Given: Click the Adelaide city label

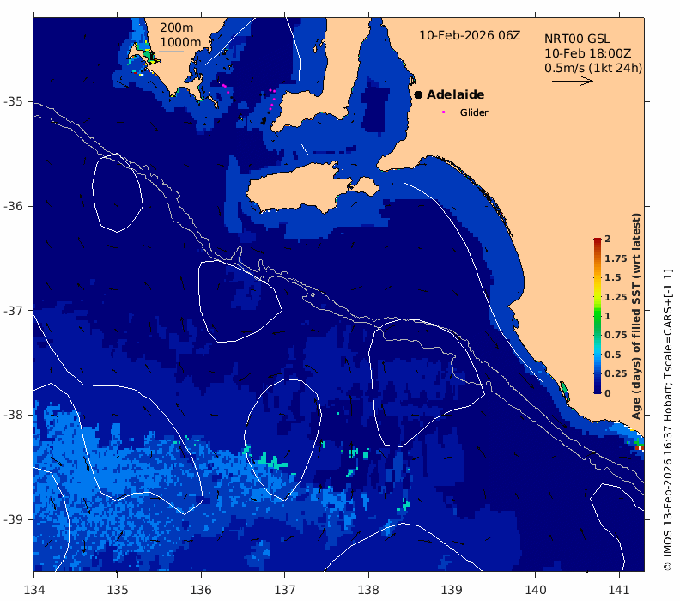Looking at the screenshot, I should [455, 94].
